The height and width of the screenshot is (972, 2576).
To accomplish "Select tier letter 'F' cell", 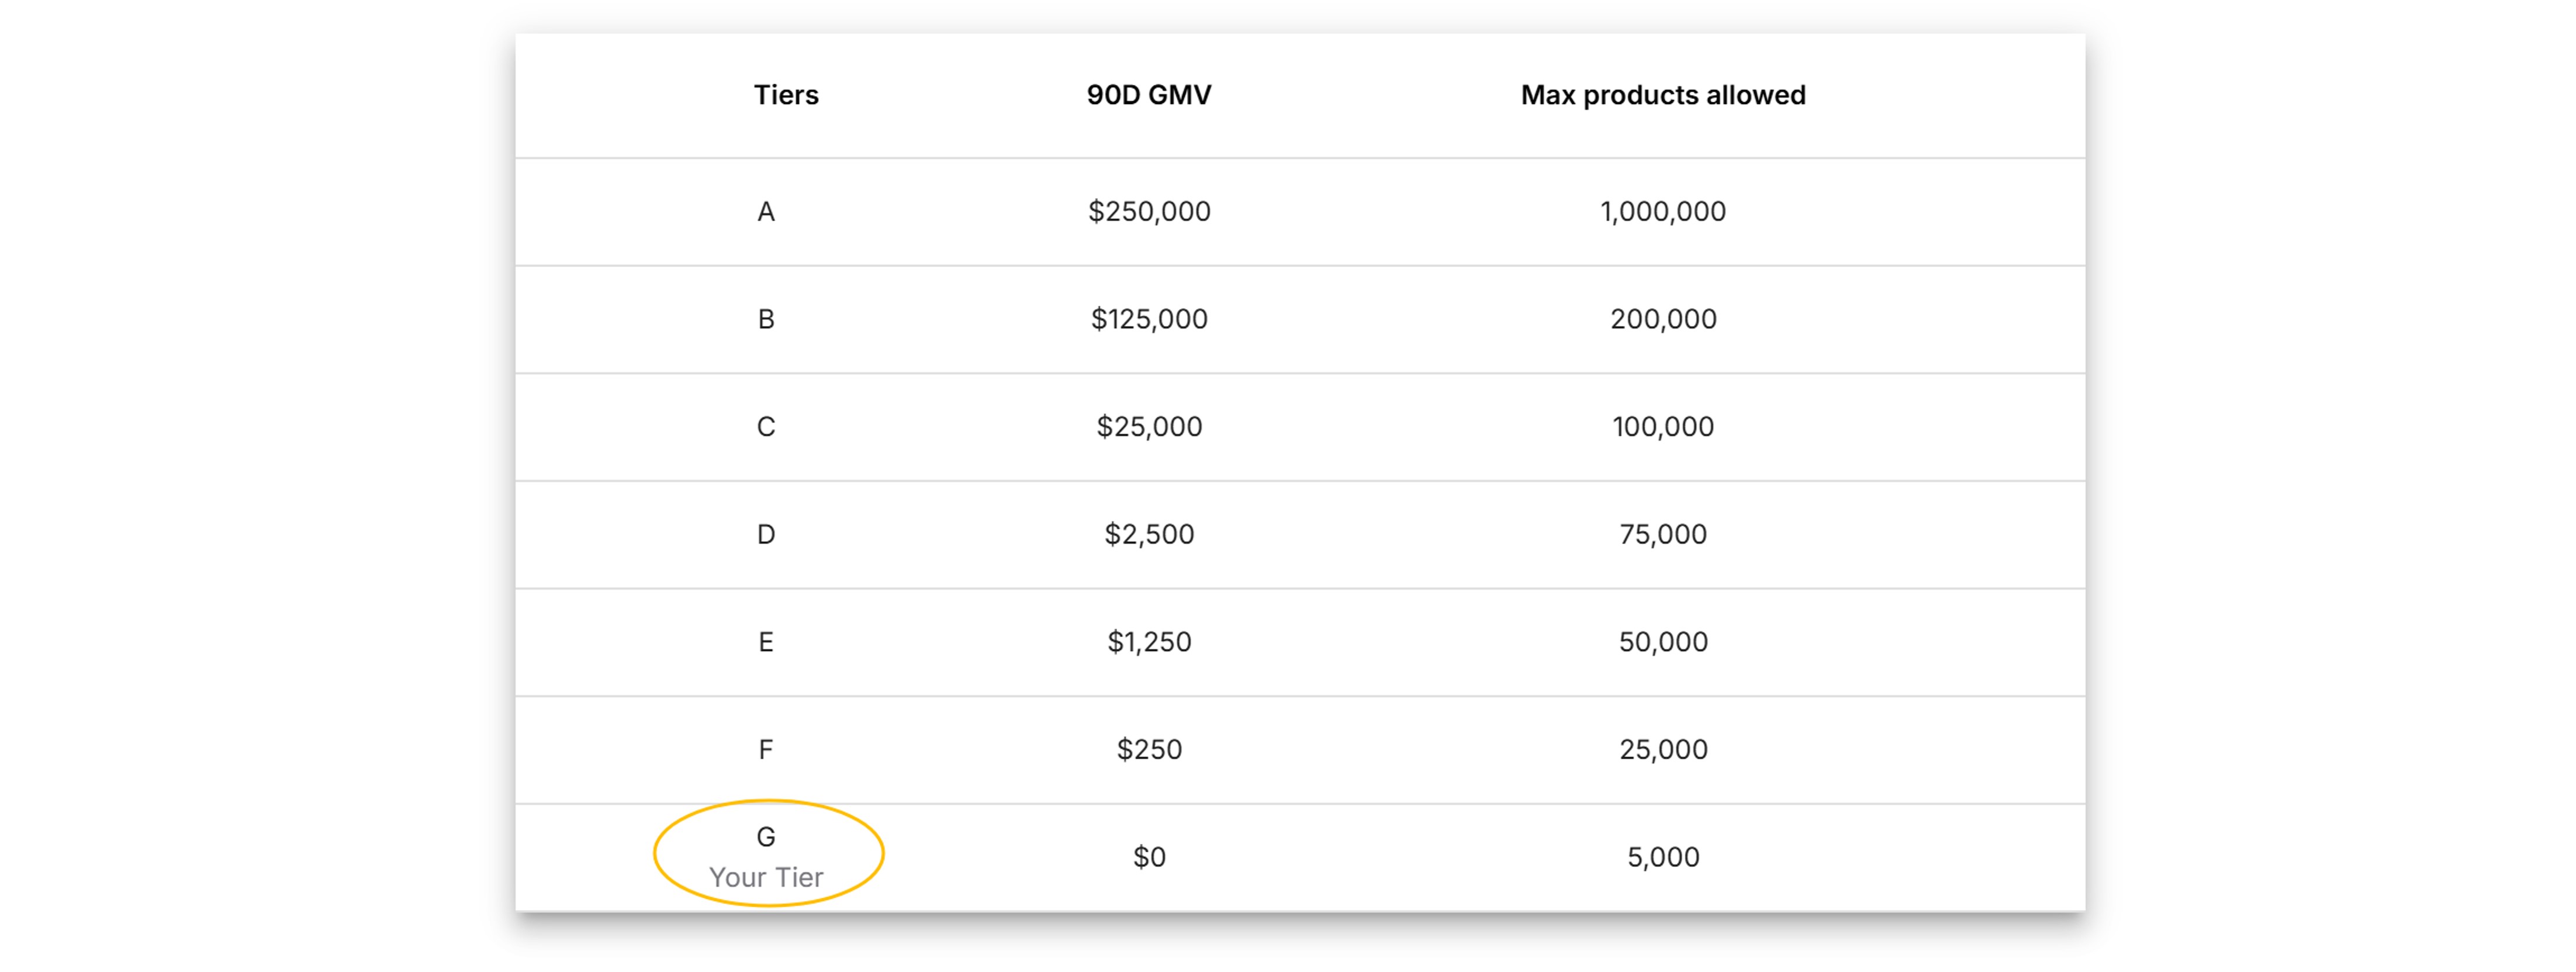I will (766, 750).
